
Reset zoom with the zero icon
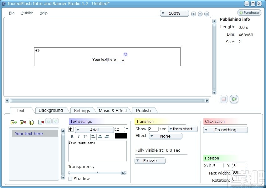pos(207,14)
